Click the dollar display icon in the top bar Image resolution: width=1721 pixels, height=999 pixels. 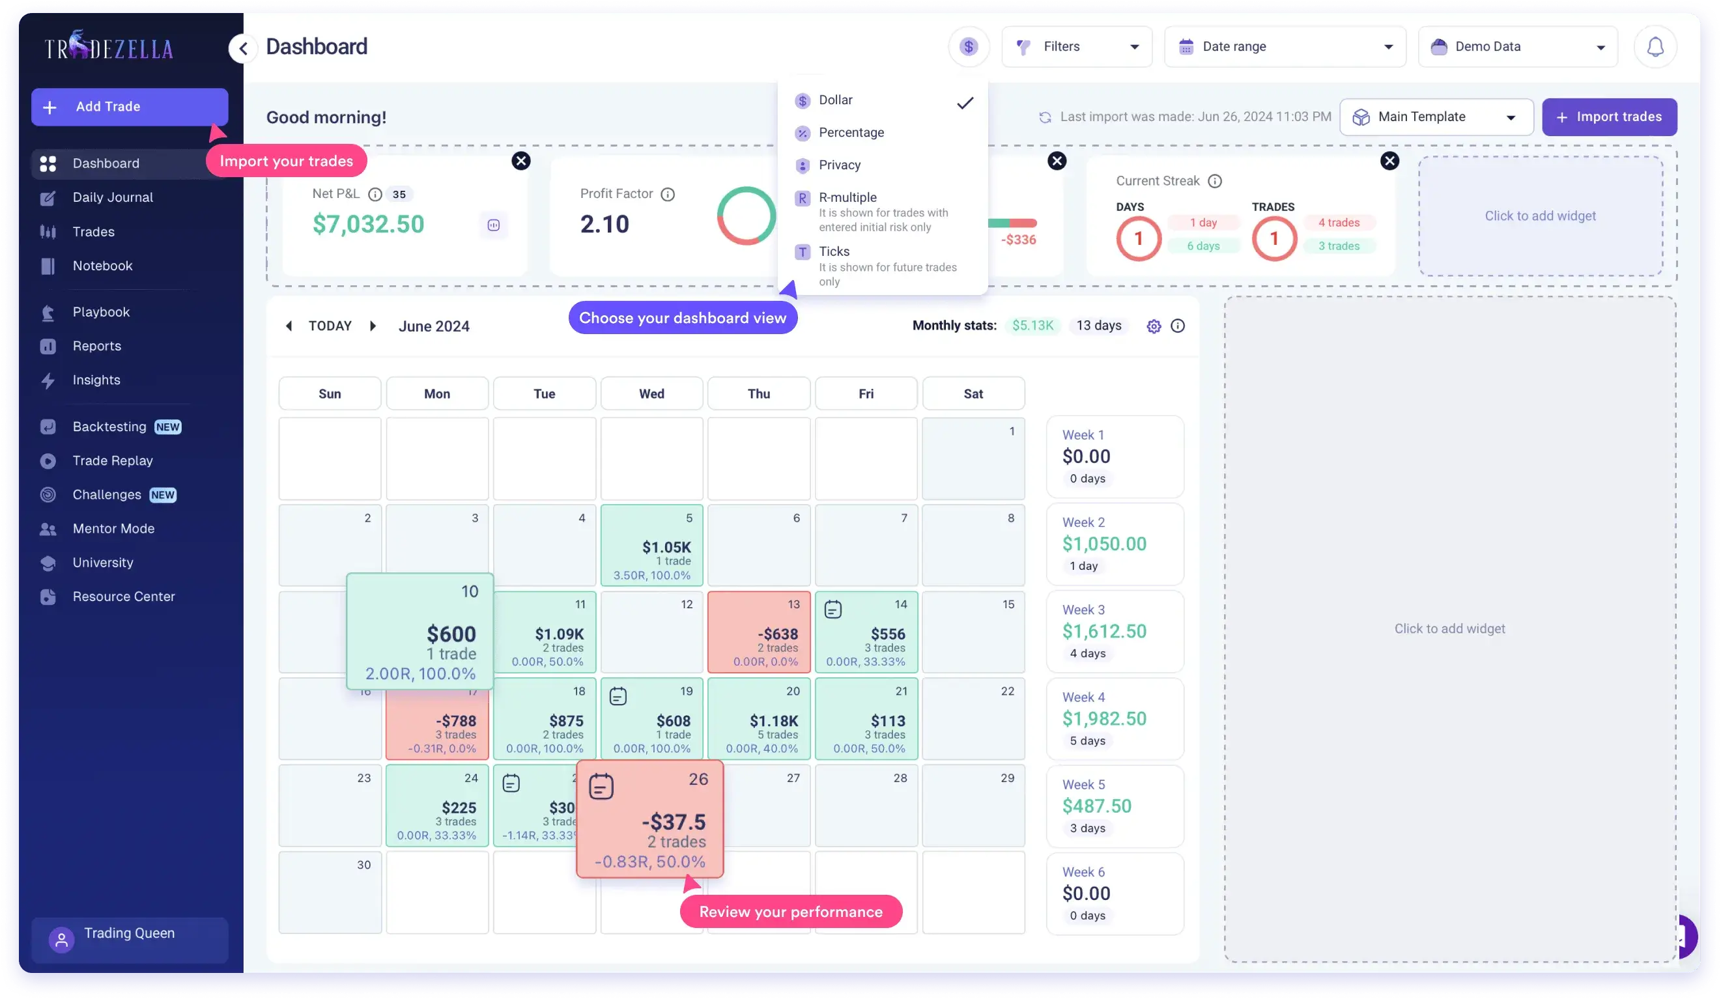pos(969,46)
